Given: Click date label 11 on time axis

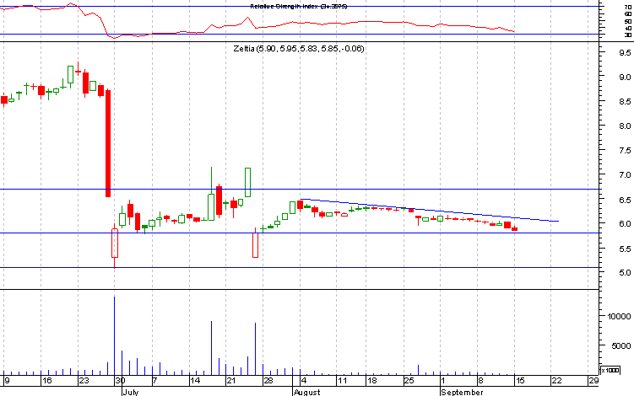Looking at the screenshot, I should click(x=343, y=381).
